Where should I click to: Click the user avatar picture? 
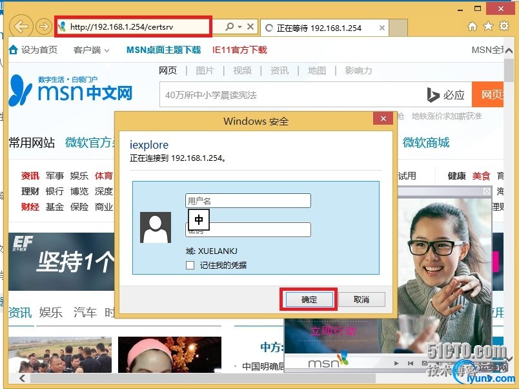(x=156, y=227)
